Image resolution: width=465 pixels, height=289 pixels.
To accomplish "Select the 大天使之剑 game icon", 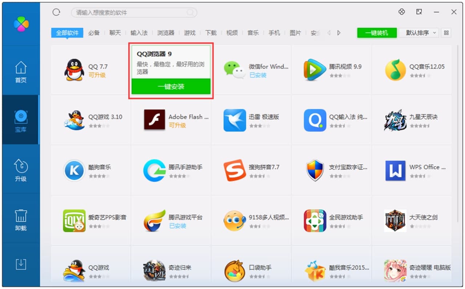I will (395, 221).
